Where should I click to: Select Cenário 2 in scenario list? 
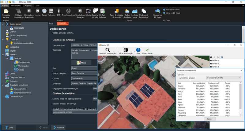[x=215, y=64]
